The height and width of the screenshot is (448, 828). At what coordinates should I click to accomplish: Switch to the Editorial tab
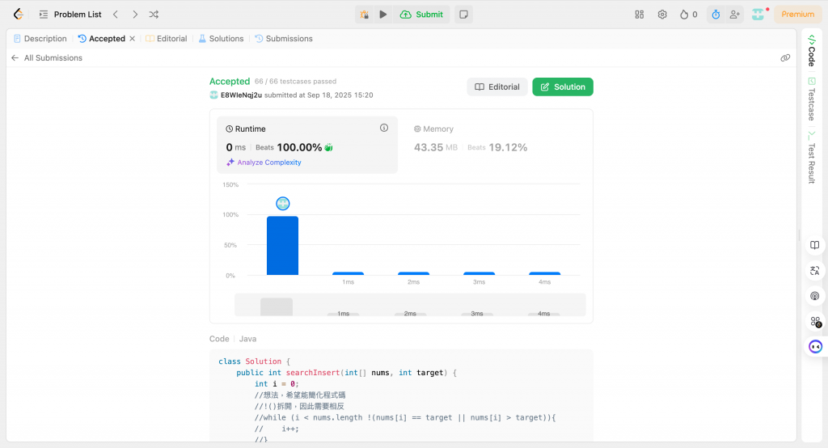pos(167,39)
